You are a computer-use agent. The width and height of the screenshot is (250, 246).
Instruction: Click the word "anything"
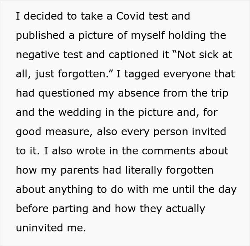coord(71,190)
